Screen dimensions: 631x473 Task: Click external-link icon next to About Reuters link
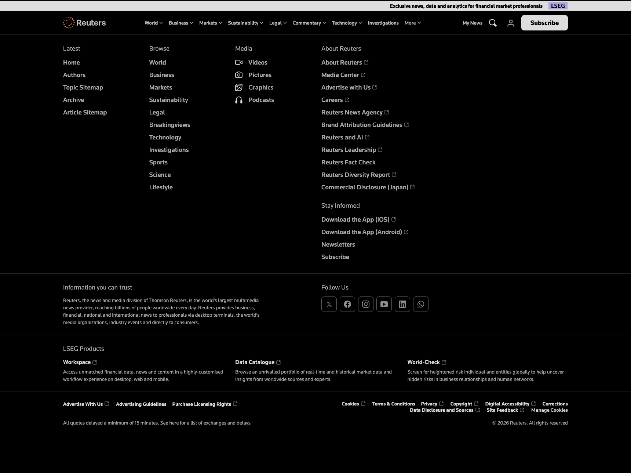(366, 62)
